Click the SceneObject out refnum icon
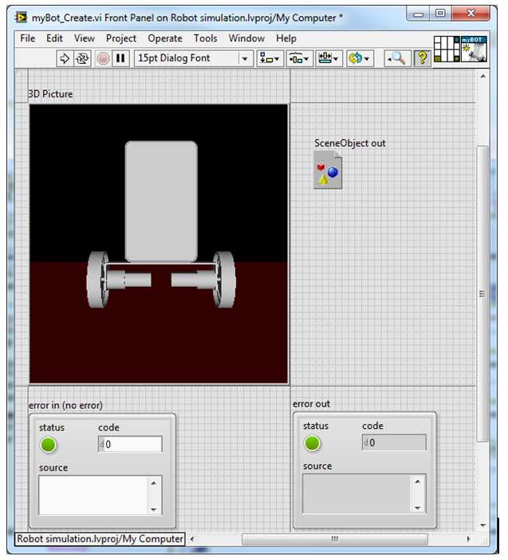 pyautogui.click(x=328, y=169)
